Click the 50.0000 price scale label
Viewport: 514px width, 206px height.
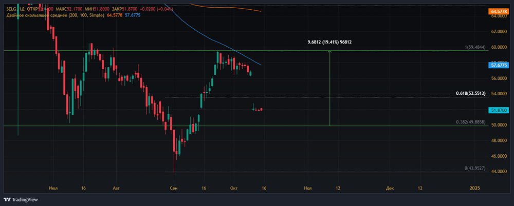pos(499,125)
